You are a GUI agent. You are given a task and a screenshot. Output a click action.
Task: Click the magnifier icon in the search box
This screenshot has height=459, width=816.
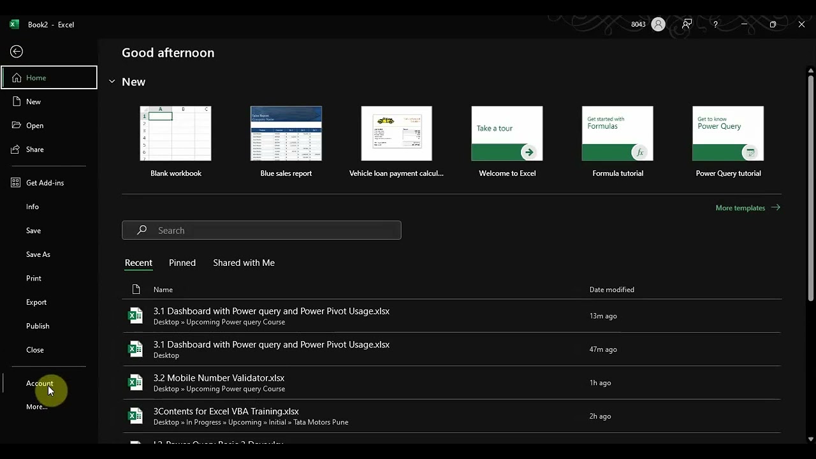[142, 230]
